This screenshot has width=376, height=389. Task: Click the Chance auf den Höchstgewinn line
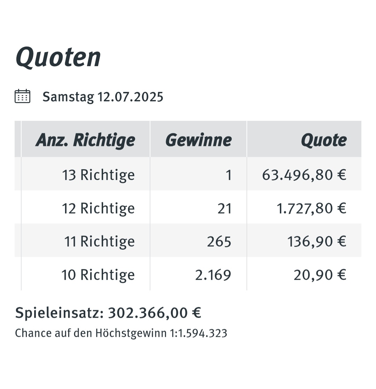tap(121, 333)
